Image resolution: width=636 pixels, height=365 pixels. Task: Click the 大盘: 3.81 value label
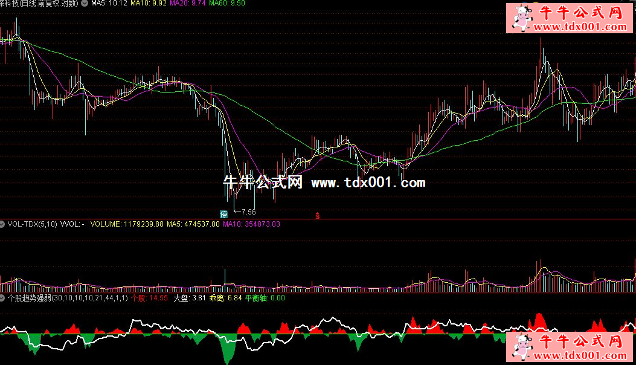click(x=190, y=298)
